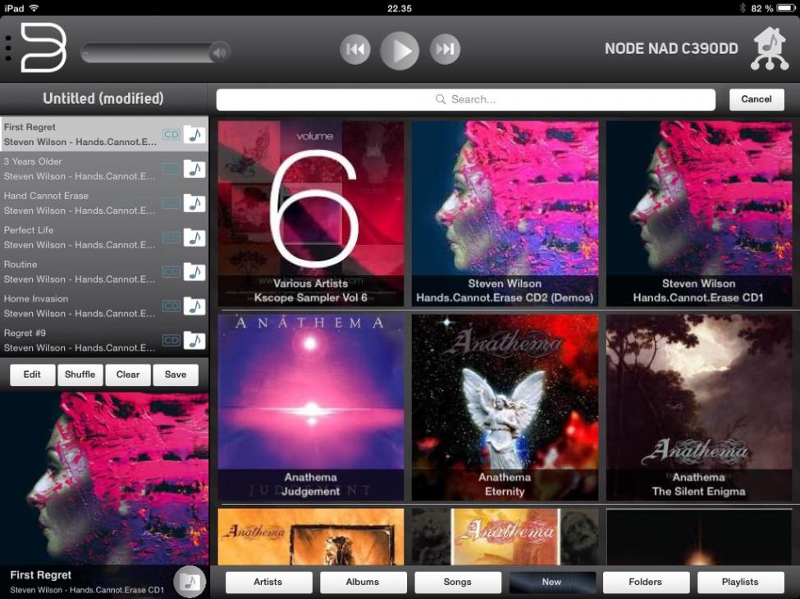Image resolution: width=800 pixels, height=599 pixels.
Task: Tap the CD badge on Perfect Life
Action: (171, 238)
